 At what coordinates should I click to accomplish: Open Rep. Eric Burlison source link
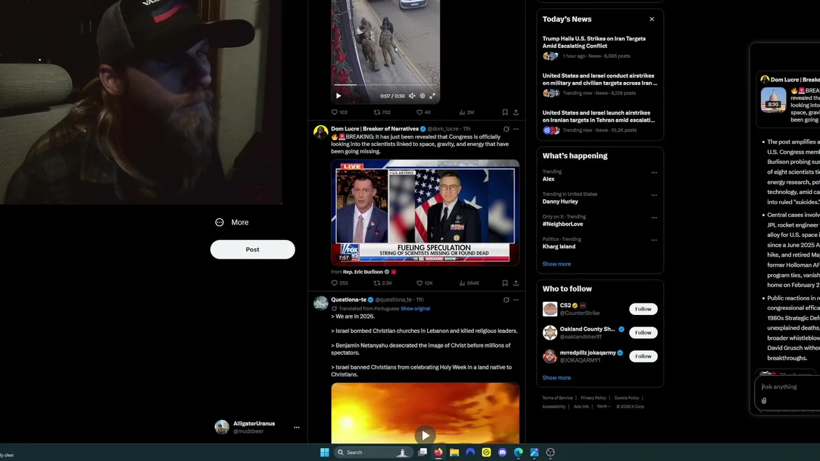coord(364,272)
